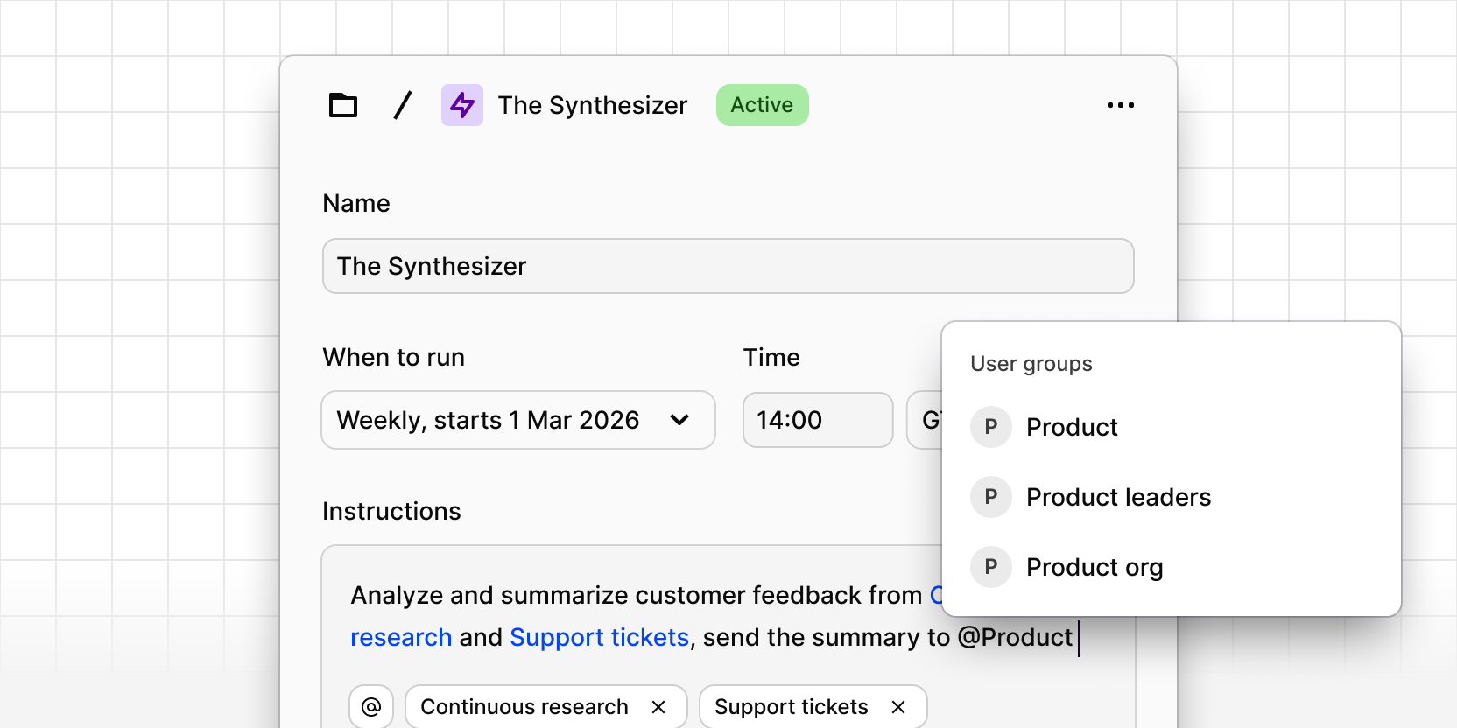The width and height of the screenshot is (1457, 728).
Task: Click the P avatar beside Product org
Action: pos(991,567)
